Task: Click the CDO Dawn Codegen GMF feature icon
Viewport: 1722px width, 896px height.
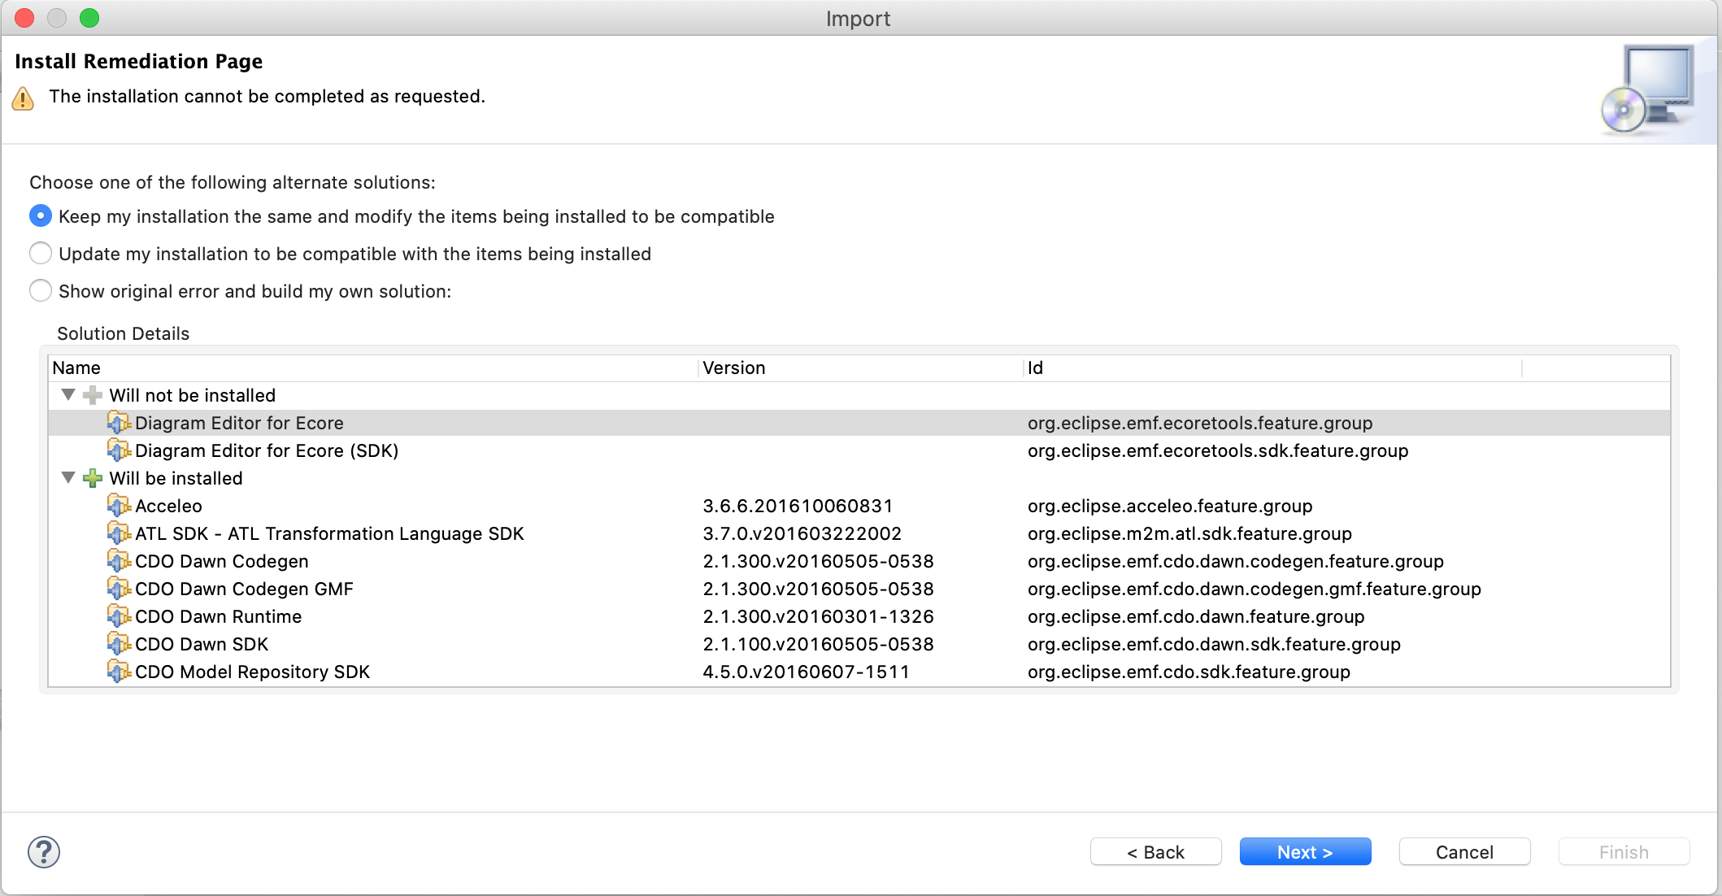Action: pyautogui.click(x=119, y=589)
